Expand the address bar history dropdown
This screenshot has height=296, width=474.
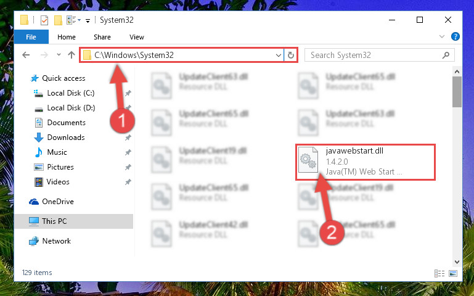(279, 55)
